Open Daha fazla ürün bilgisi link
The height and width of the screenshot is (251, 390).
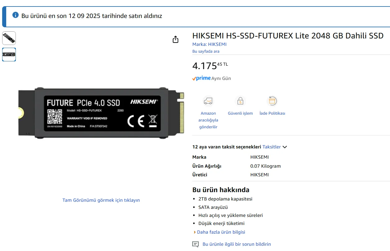click(x=221, y=232)
